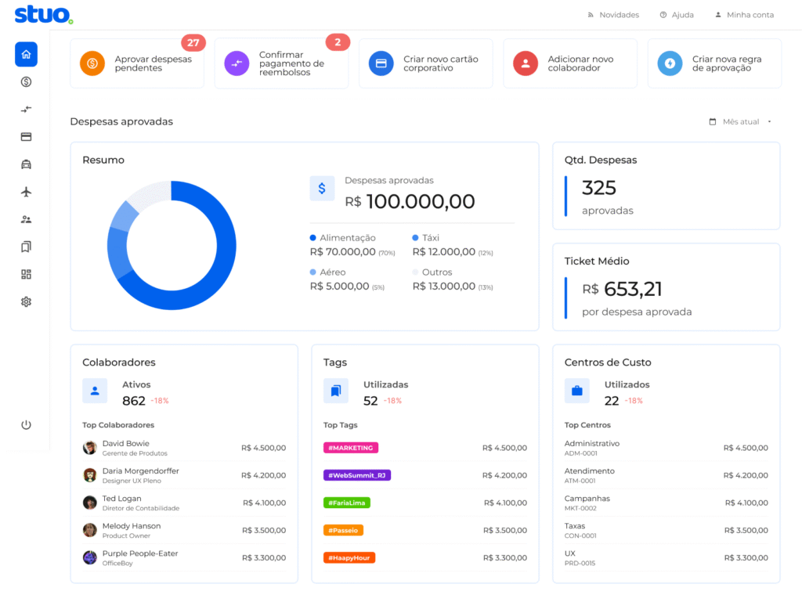Open the airplane flights sidebar icon

point(26,192)
